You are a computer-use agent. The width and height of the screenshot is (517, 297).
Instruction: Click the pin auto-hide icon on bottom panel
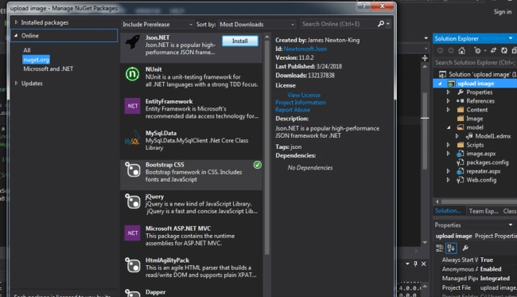coord(415,264)
